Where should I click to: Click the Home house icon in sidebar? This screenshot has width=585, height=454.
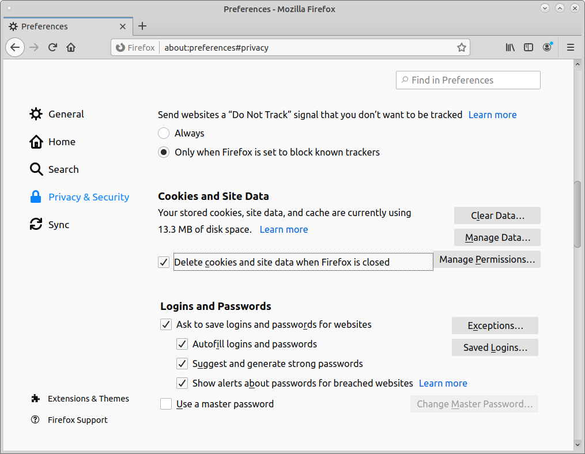(36, 142)
